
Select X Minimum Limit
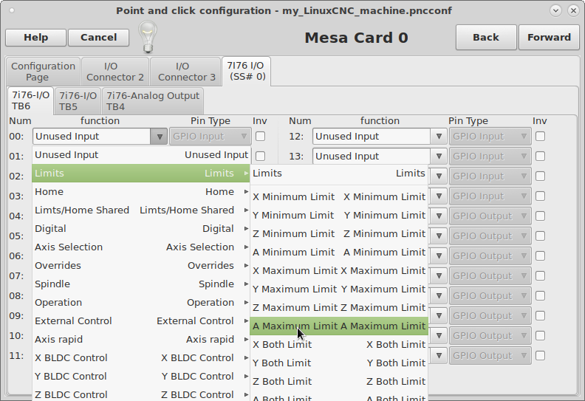pyautogui.click(x=339, y=197)
